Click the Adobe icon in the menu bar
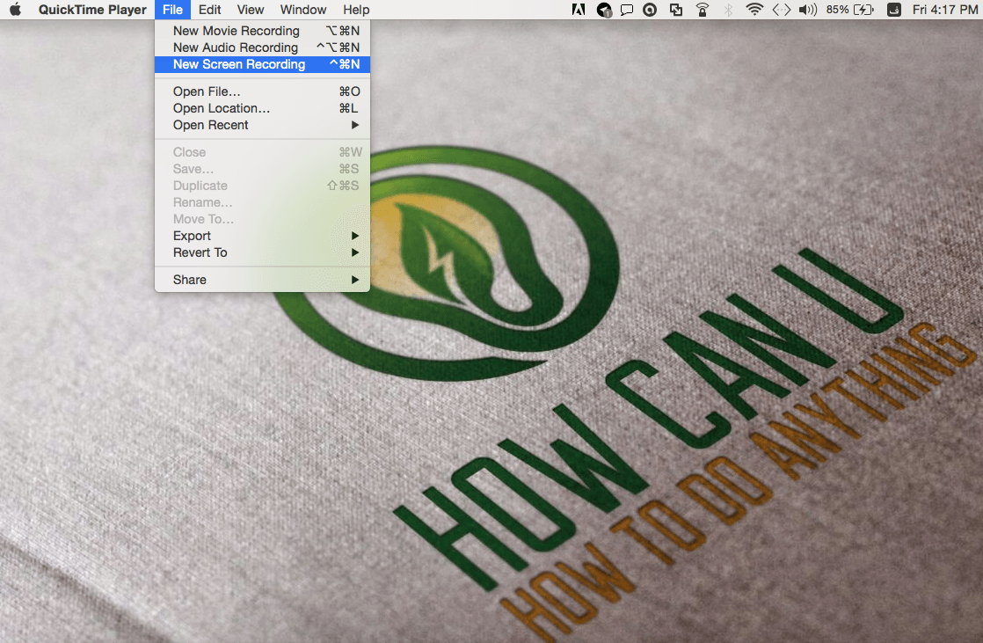Image resolution: width=983 pixels, height=643 pixels. click(x=578, y=10)
